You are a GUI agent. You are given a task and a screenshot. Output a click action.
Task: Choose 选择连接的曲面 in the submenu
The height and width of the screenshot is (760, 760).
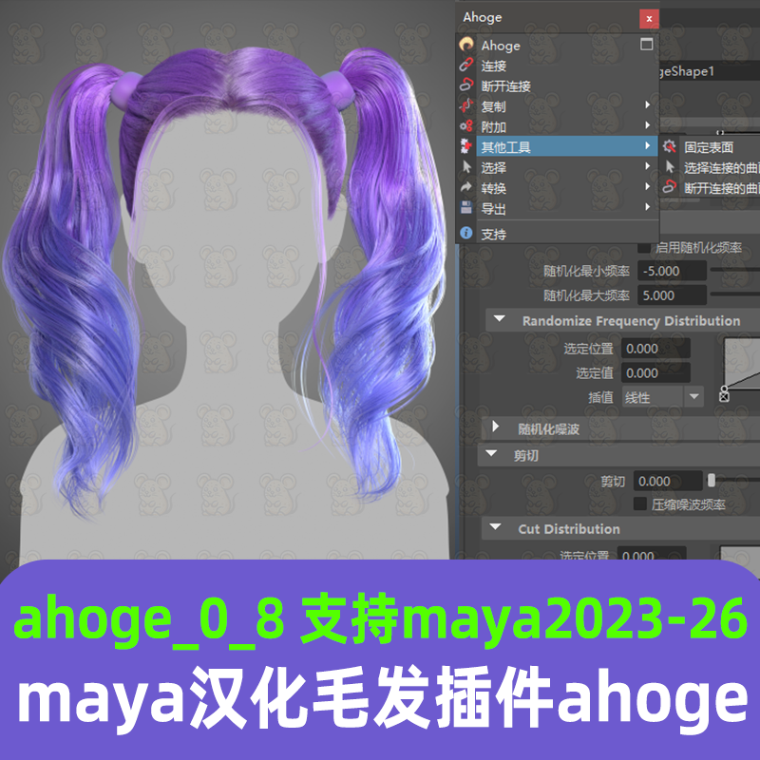coord(710,167)
